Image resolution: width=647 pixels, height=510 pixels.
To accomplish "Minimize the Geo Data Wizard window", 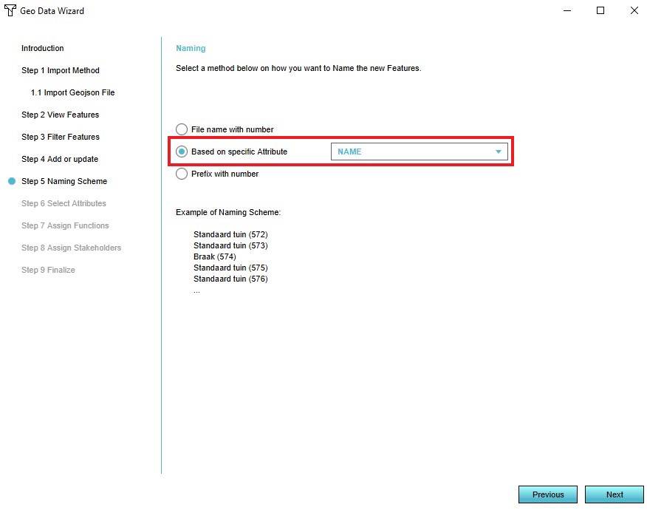I will (567, 11).
